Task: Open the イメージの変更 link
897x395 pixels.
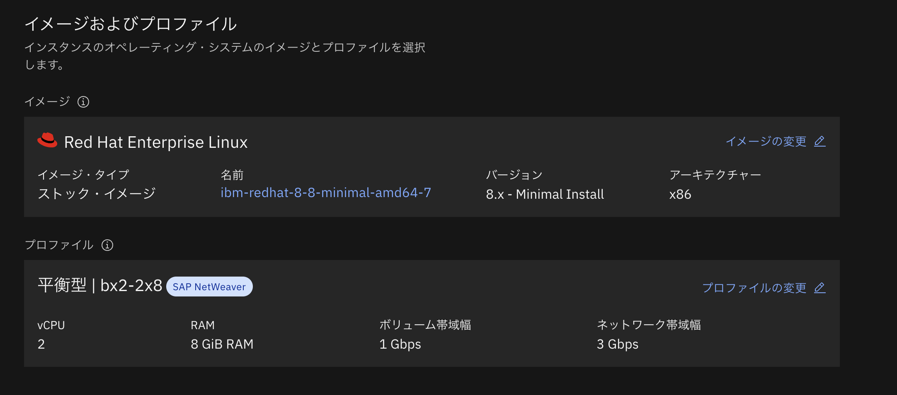Action: coord(767,141)
